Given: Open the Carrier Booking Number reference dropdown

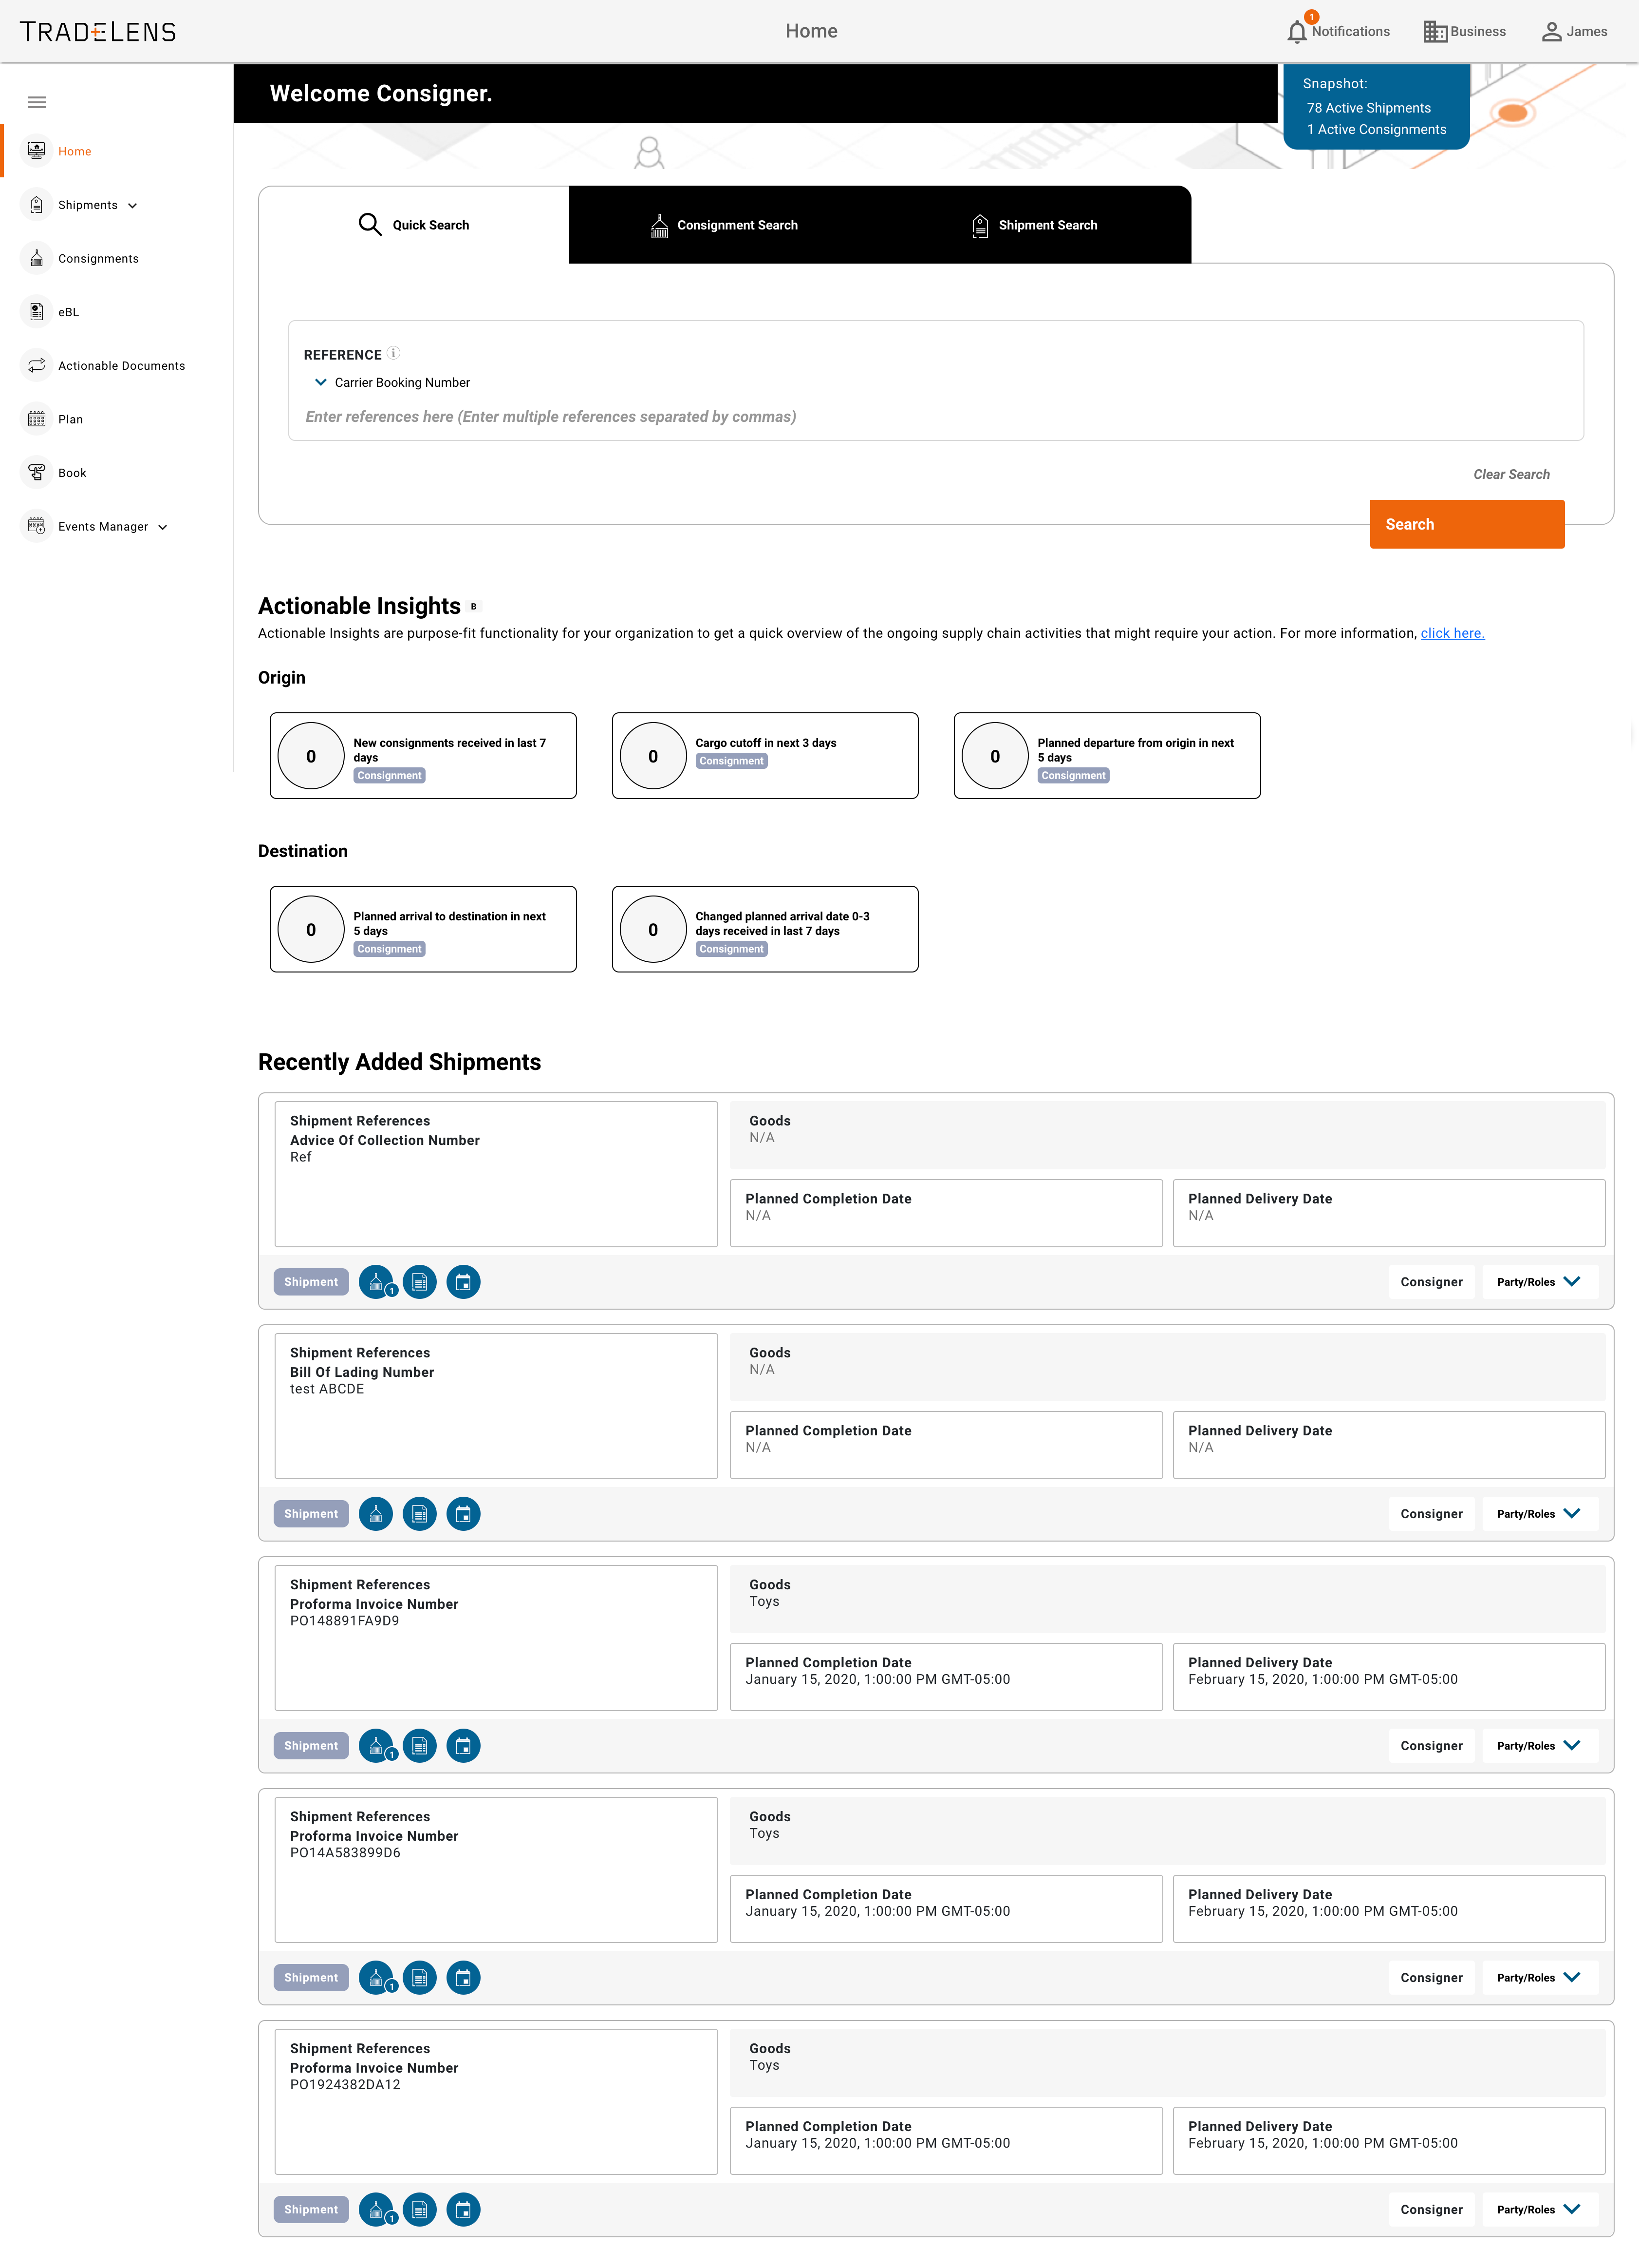Looking at the screenshot, I should [321, 382].
